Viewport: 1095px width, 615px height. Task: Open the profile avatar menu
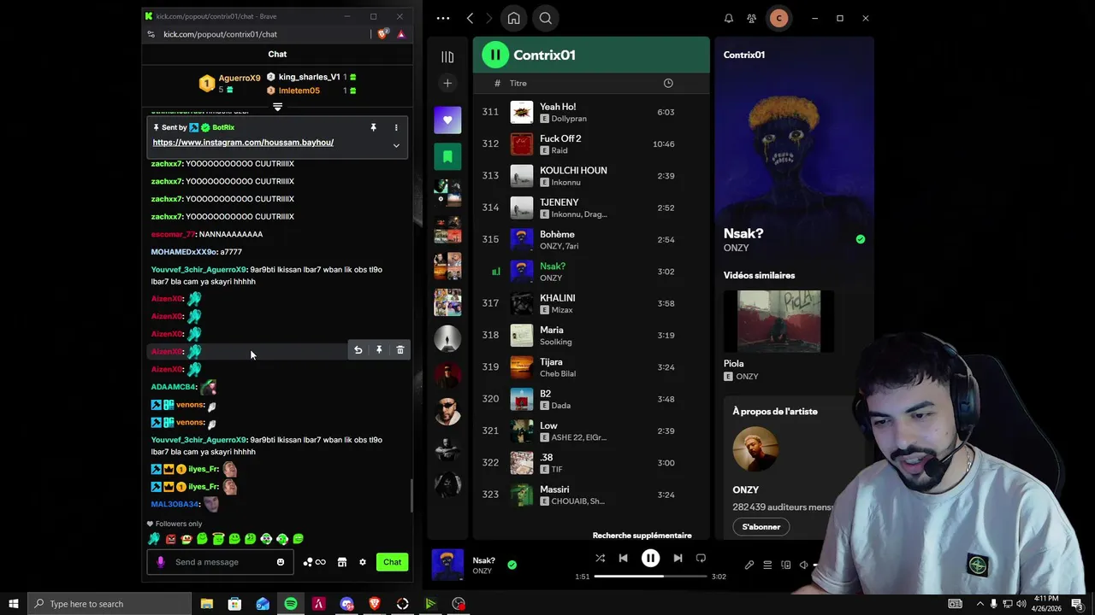point(778,18)
